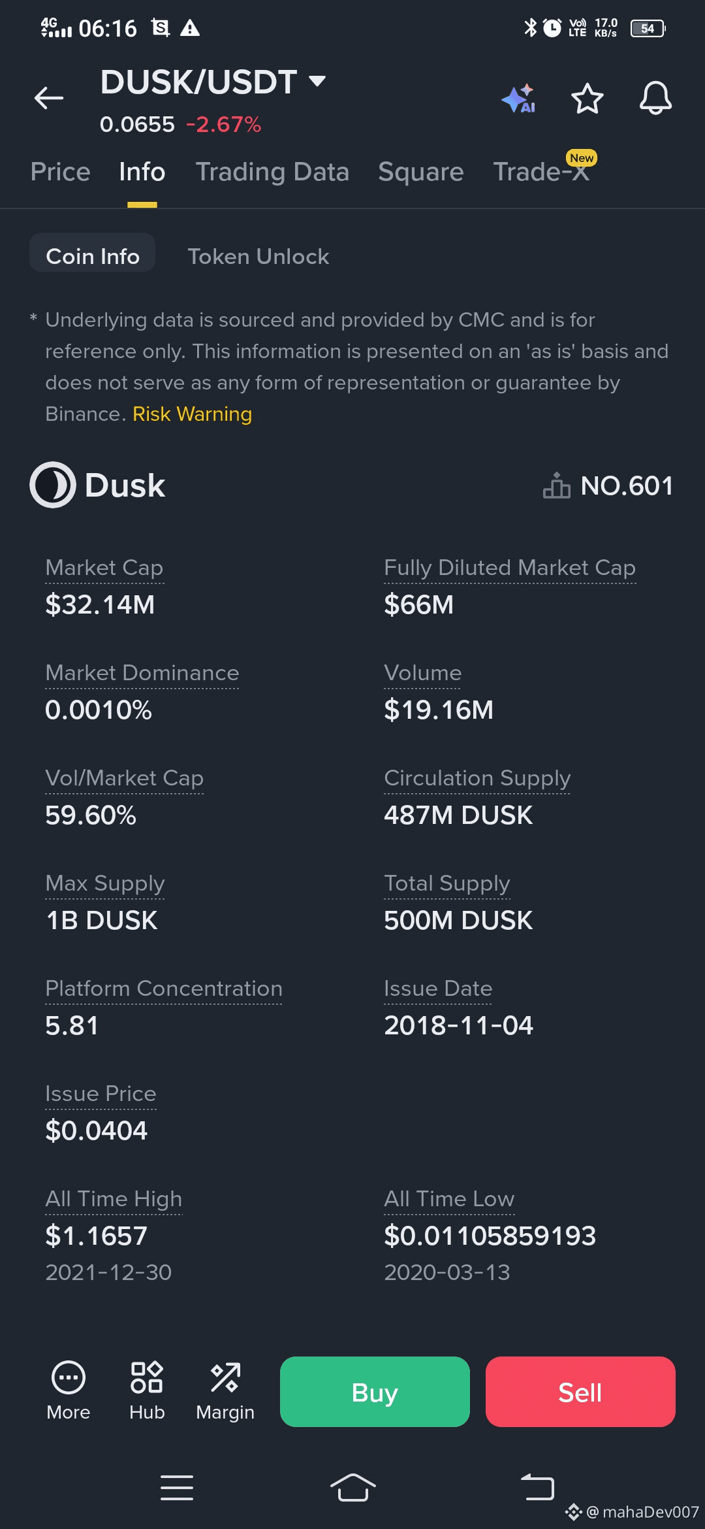The height and width of the screenshot is (1529, 705).
Task: Select the Coin Info toggle
Action: click(93, 256)
